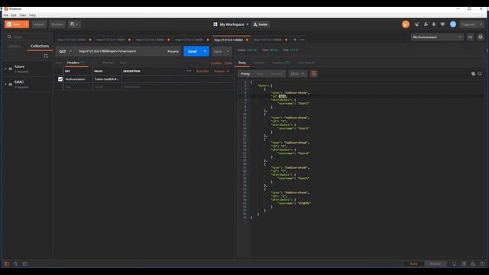Click the heart icon in header

(442, 24)
